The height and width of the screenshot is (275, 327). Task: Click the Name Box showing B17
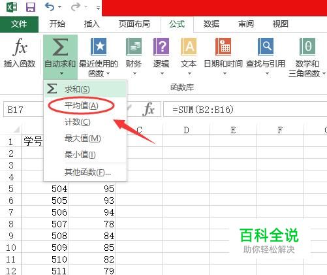tap(23, 110)
